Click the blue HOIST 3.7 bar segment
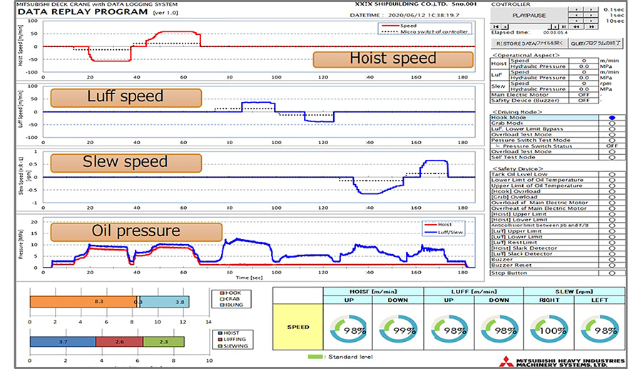This screenshot has width=642, height=369. click(x=63, y=342)
